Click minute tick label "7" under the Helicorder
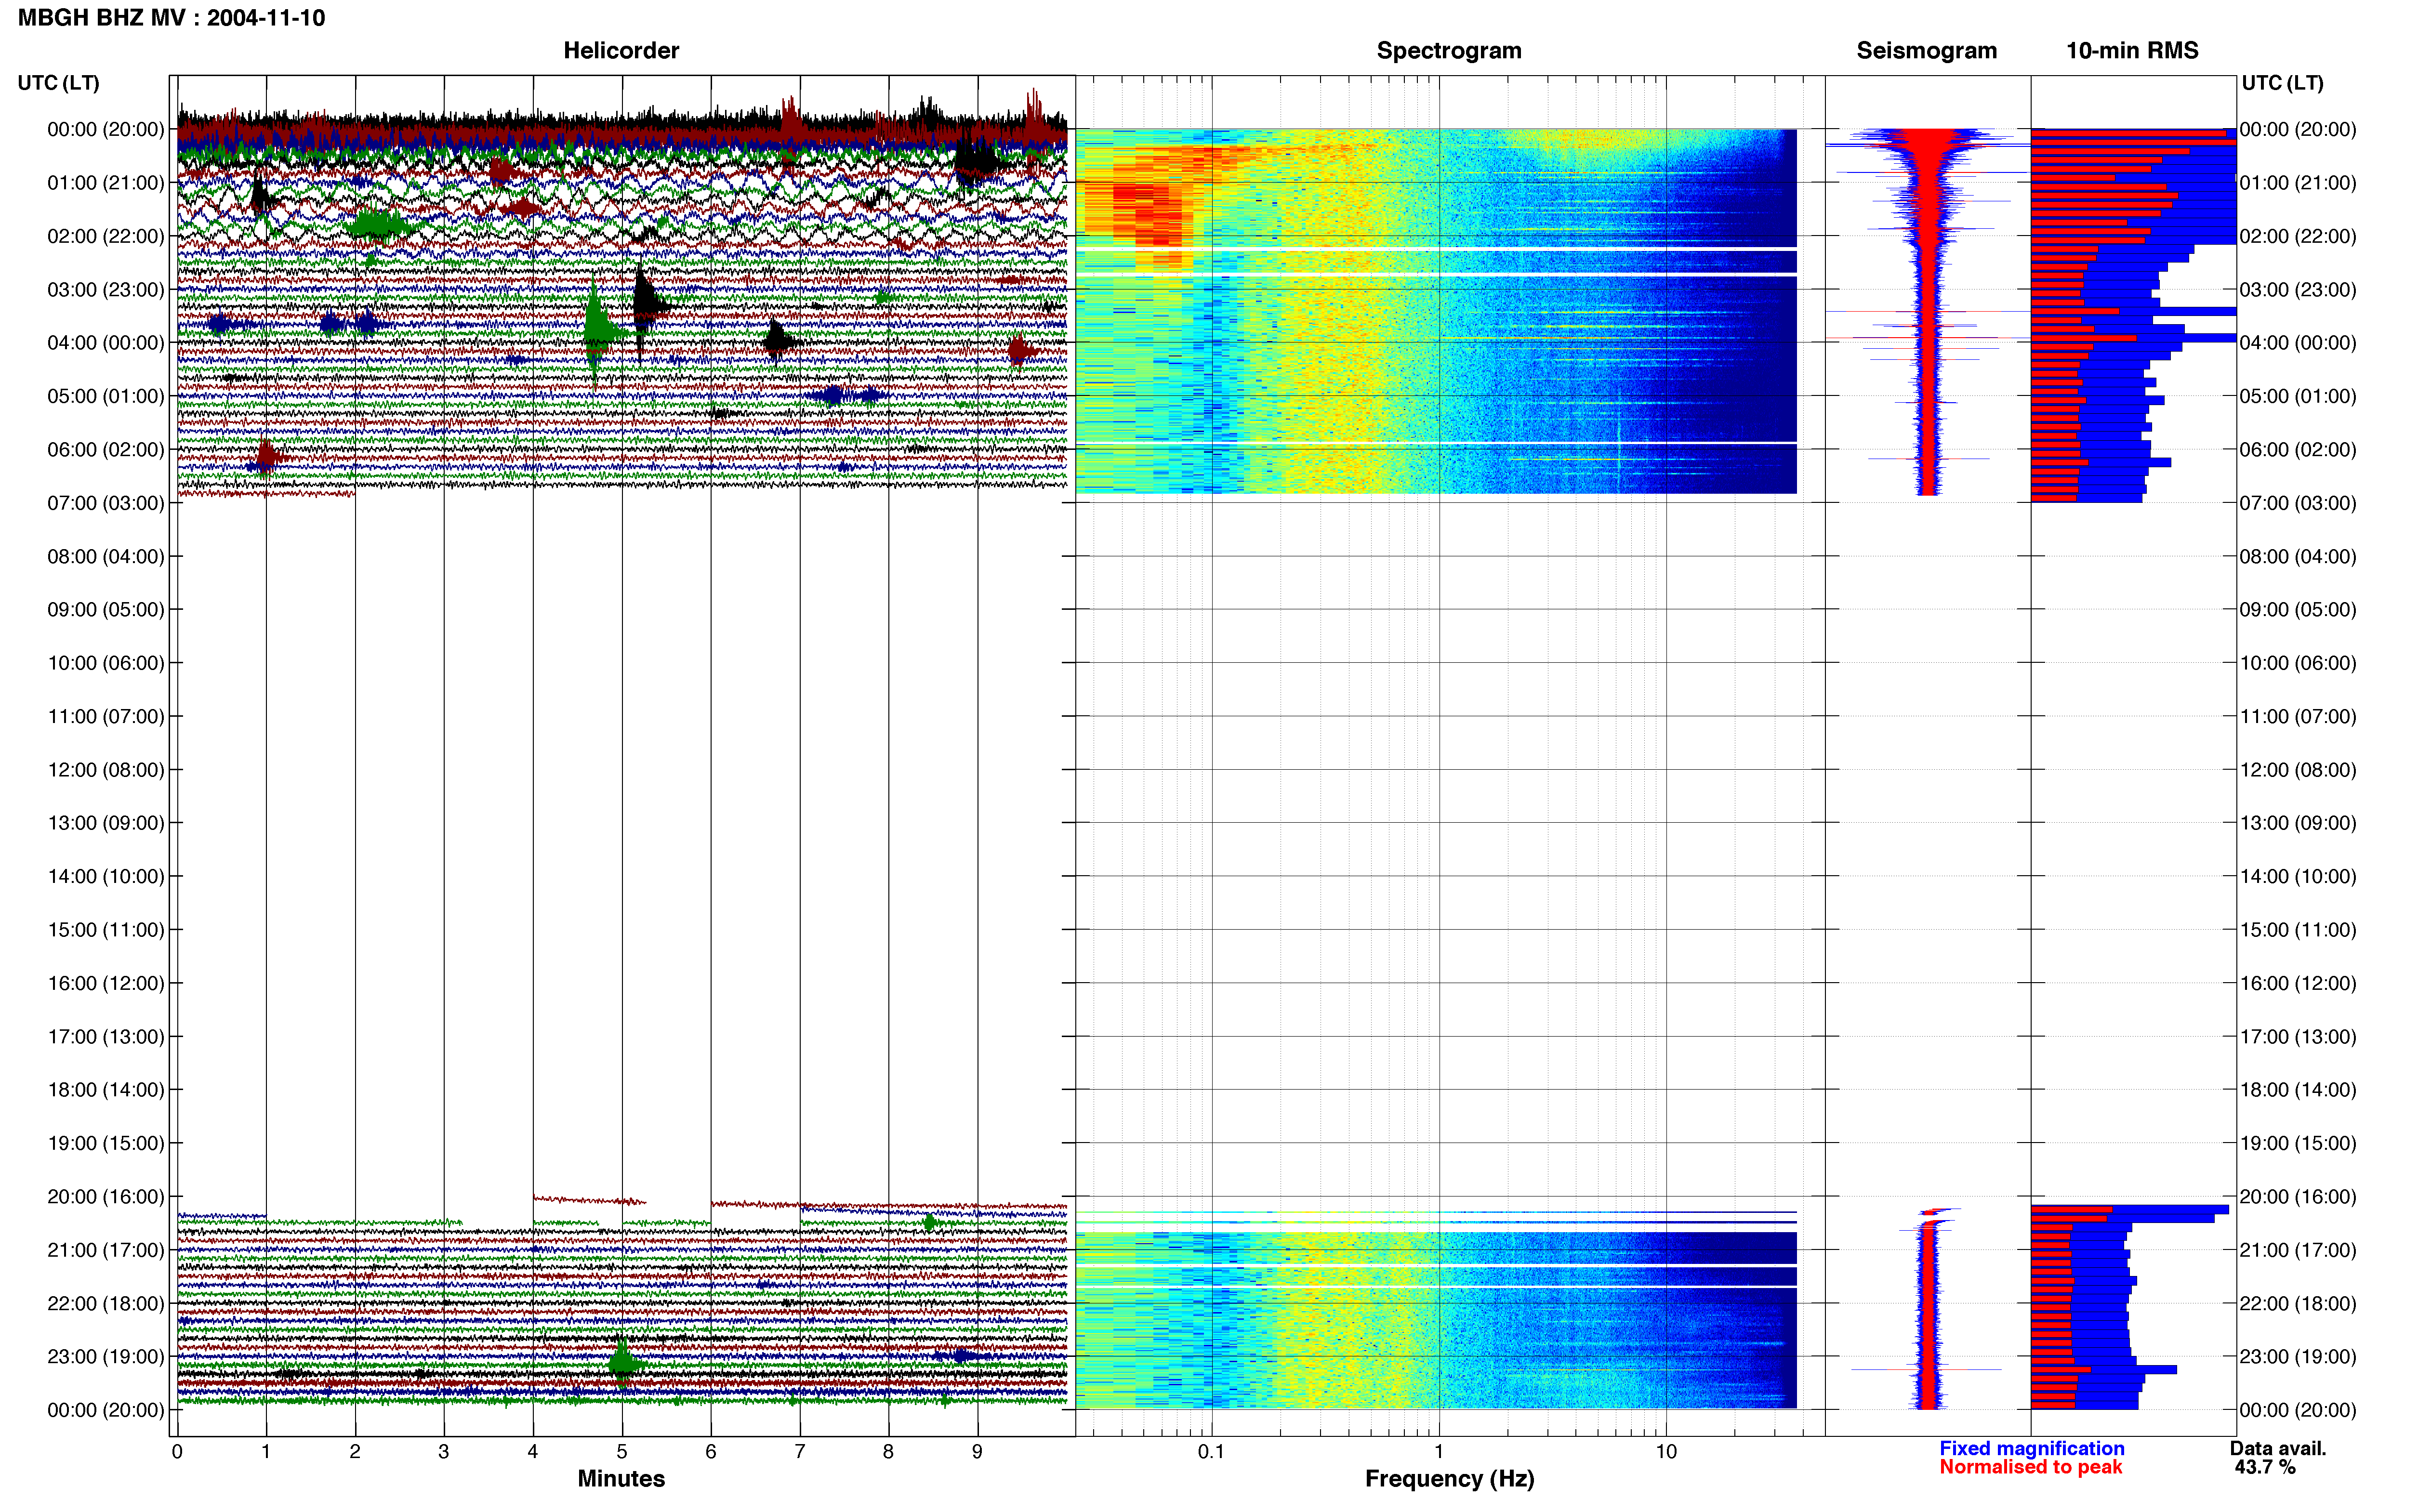 tap(800, 1452)
